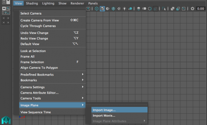Open the Shading menu
This screenshot has height=125, width=207.
[32, 3]
